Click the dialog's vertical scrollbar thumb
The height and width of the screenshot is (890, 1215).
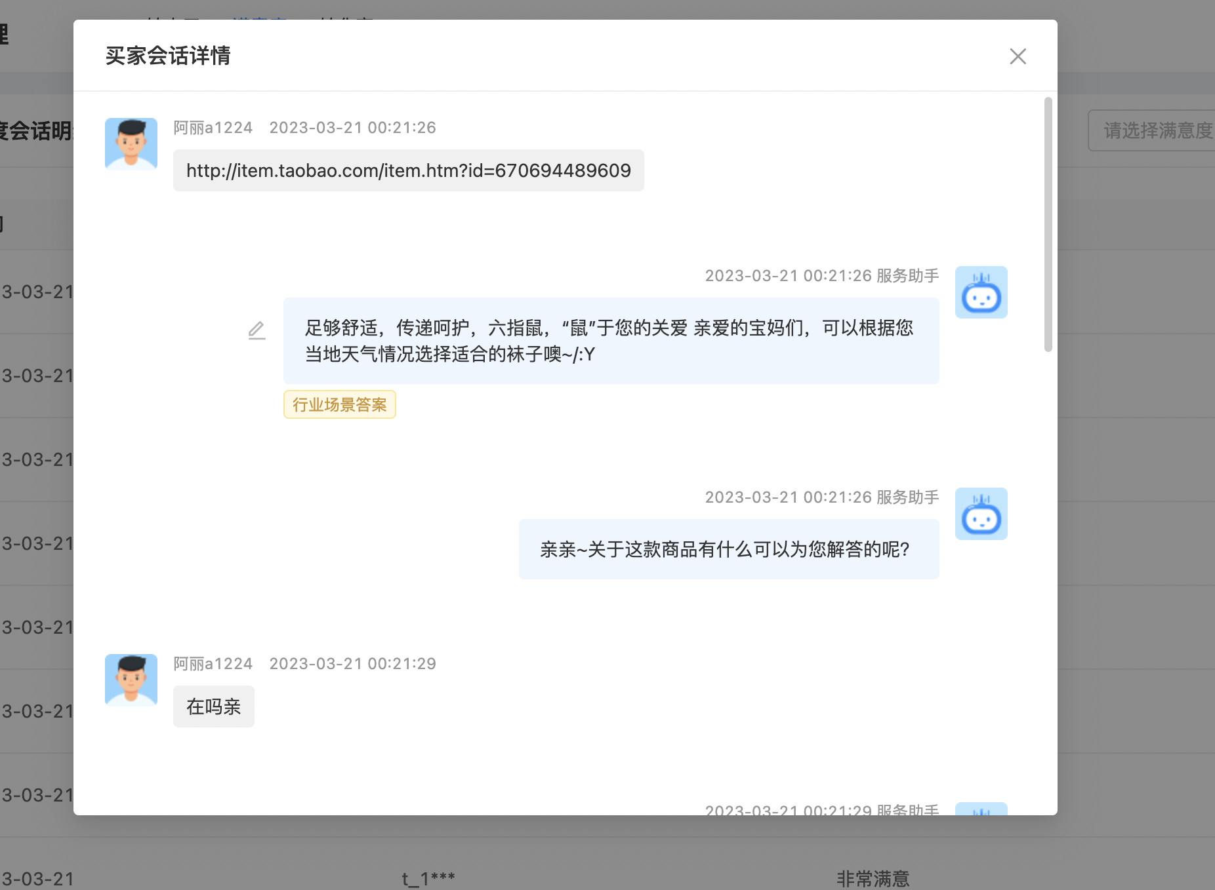(1048, 224)
